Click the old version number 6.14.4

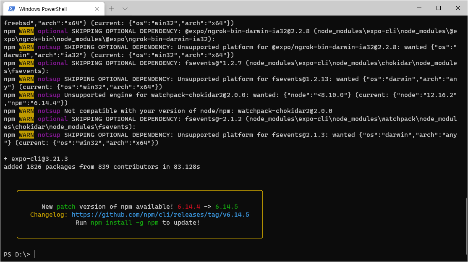point(188,207)
